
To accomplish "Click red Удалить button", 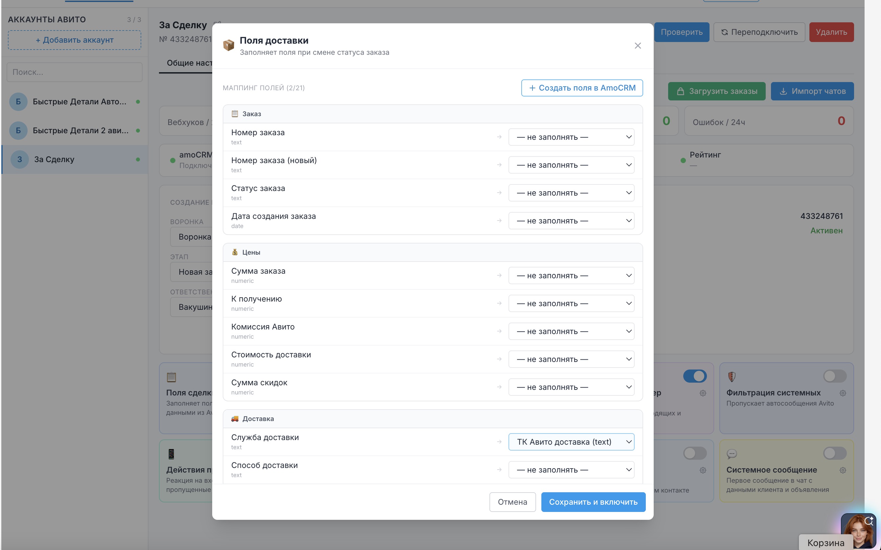I will click(831, 32).
